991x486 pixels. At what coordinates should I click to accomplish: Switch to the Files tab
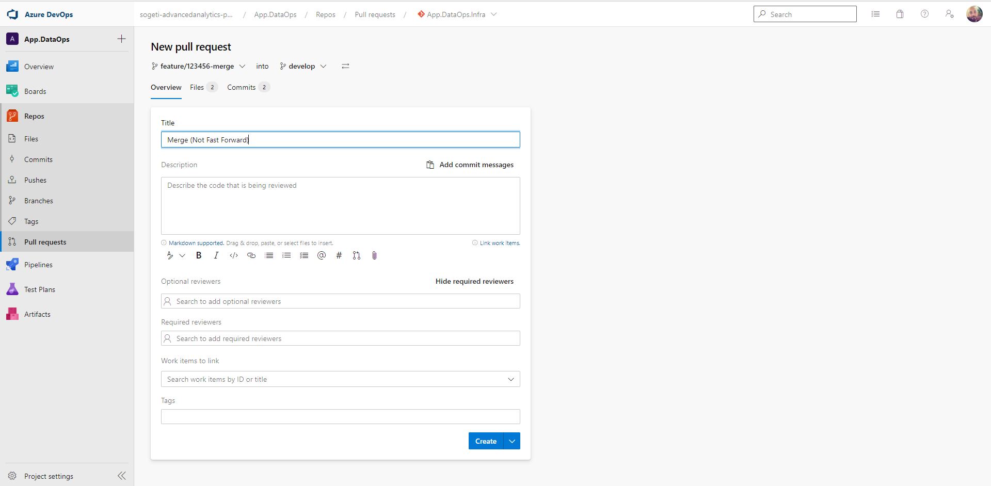coord(196,87)
